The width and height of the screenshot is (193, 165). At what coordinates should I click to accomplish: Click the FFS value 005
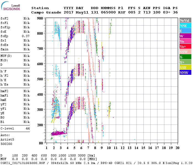pyautogui.click(x=132, y=12)
